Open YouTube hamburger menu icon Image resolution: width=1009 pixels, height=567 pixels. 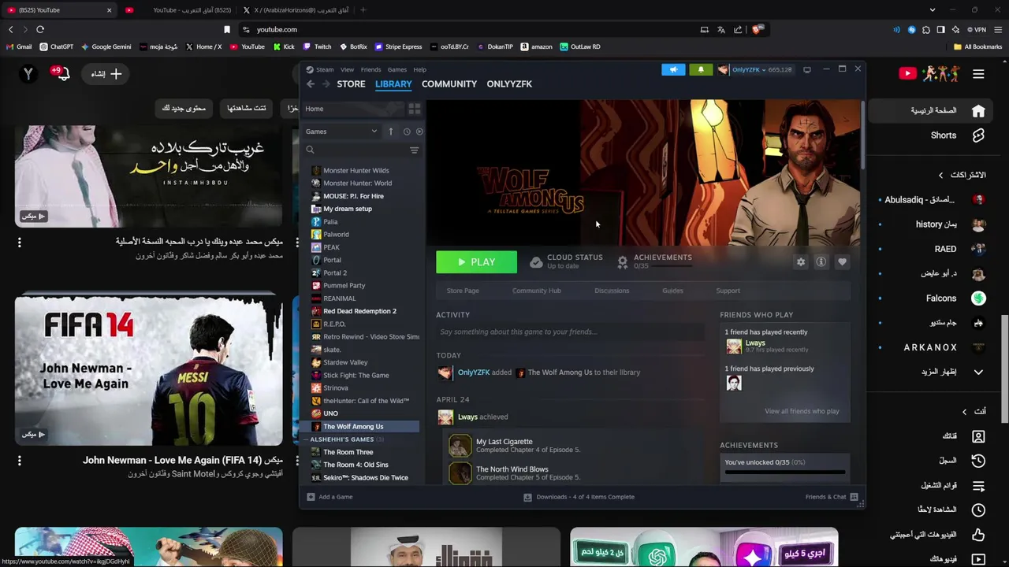tap(978, 73)
